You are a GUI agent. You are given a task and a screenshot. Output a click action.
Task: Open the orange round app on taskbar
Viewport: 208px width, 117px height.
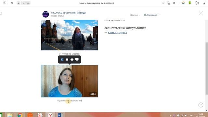[30, 115]
